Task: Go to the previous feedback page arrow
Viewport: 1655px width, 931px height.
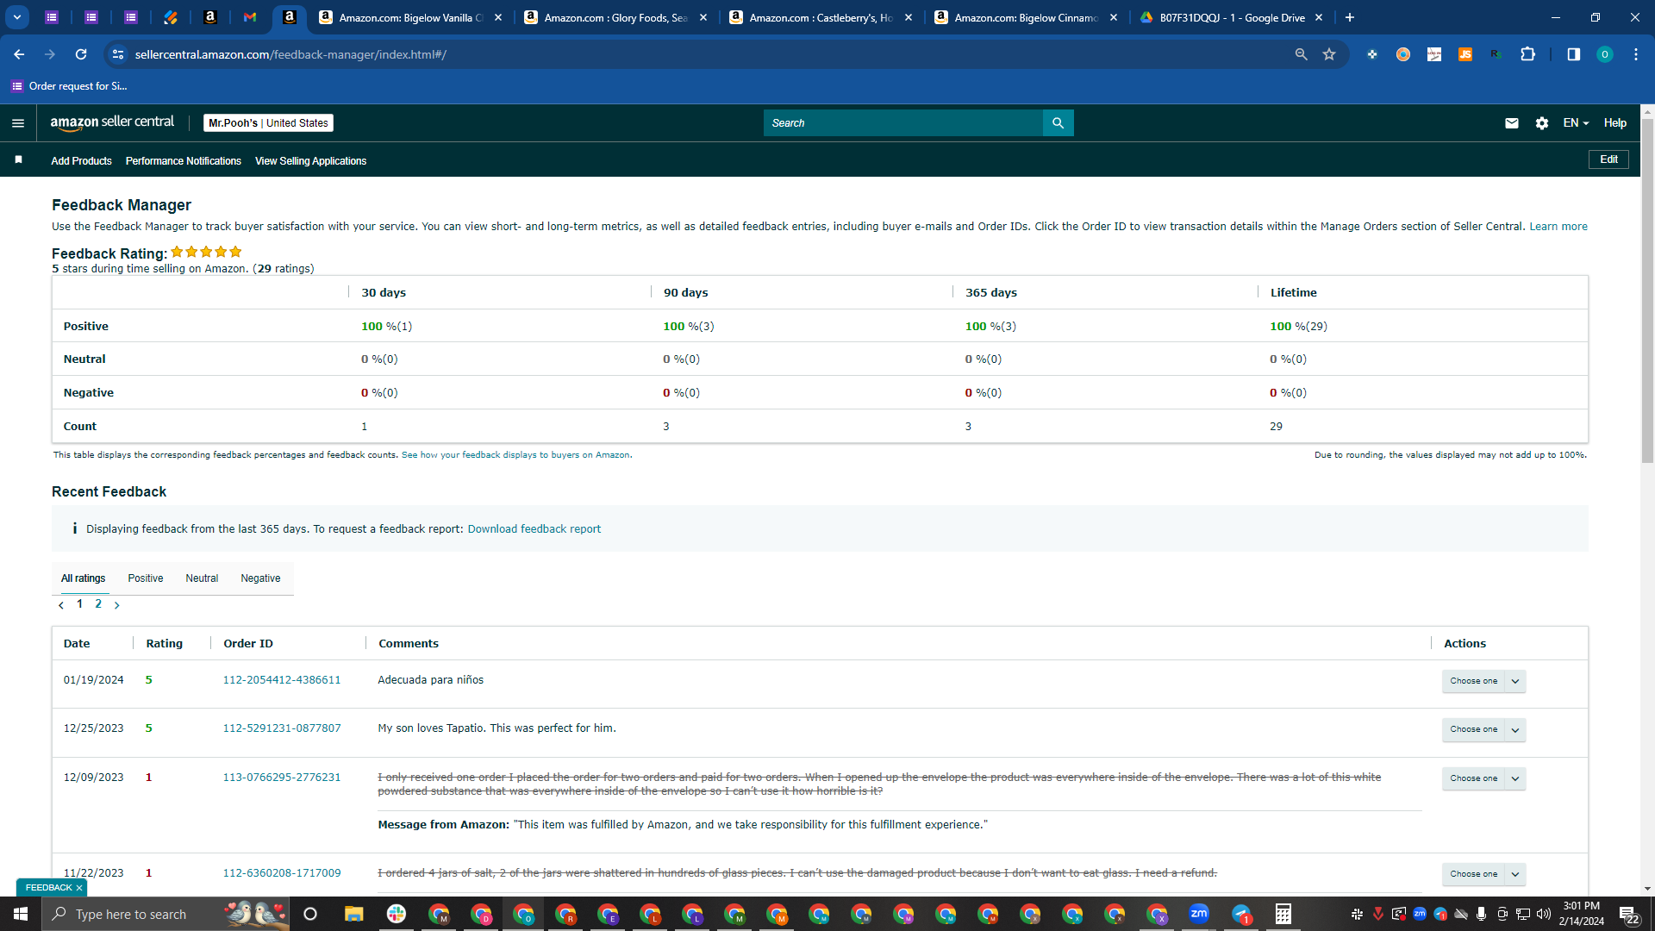Action: click(x=61, y=605)
